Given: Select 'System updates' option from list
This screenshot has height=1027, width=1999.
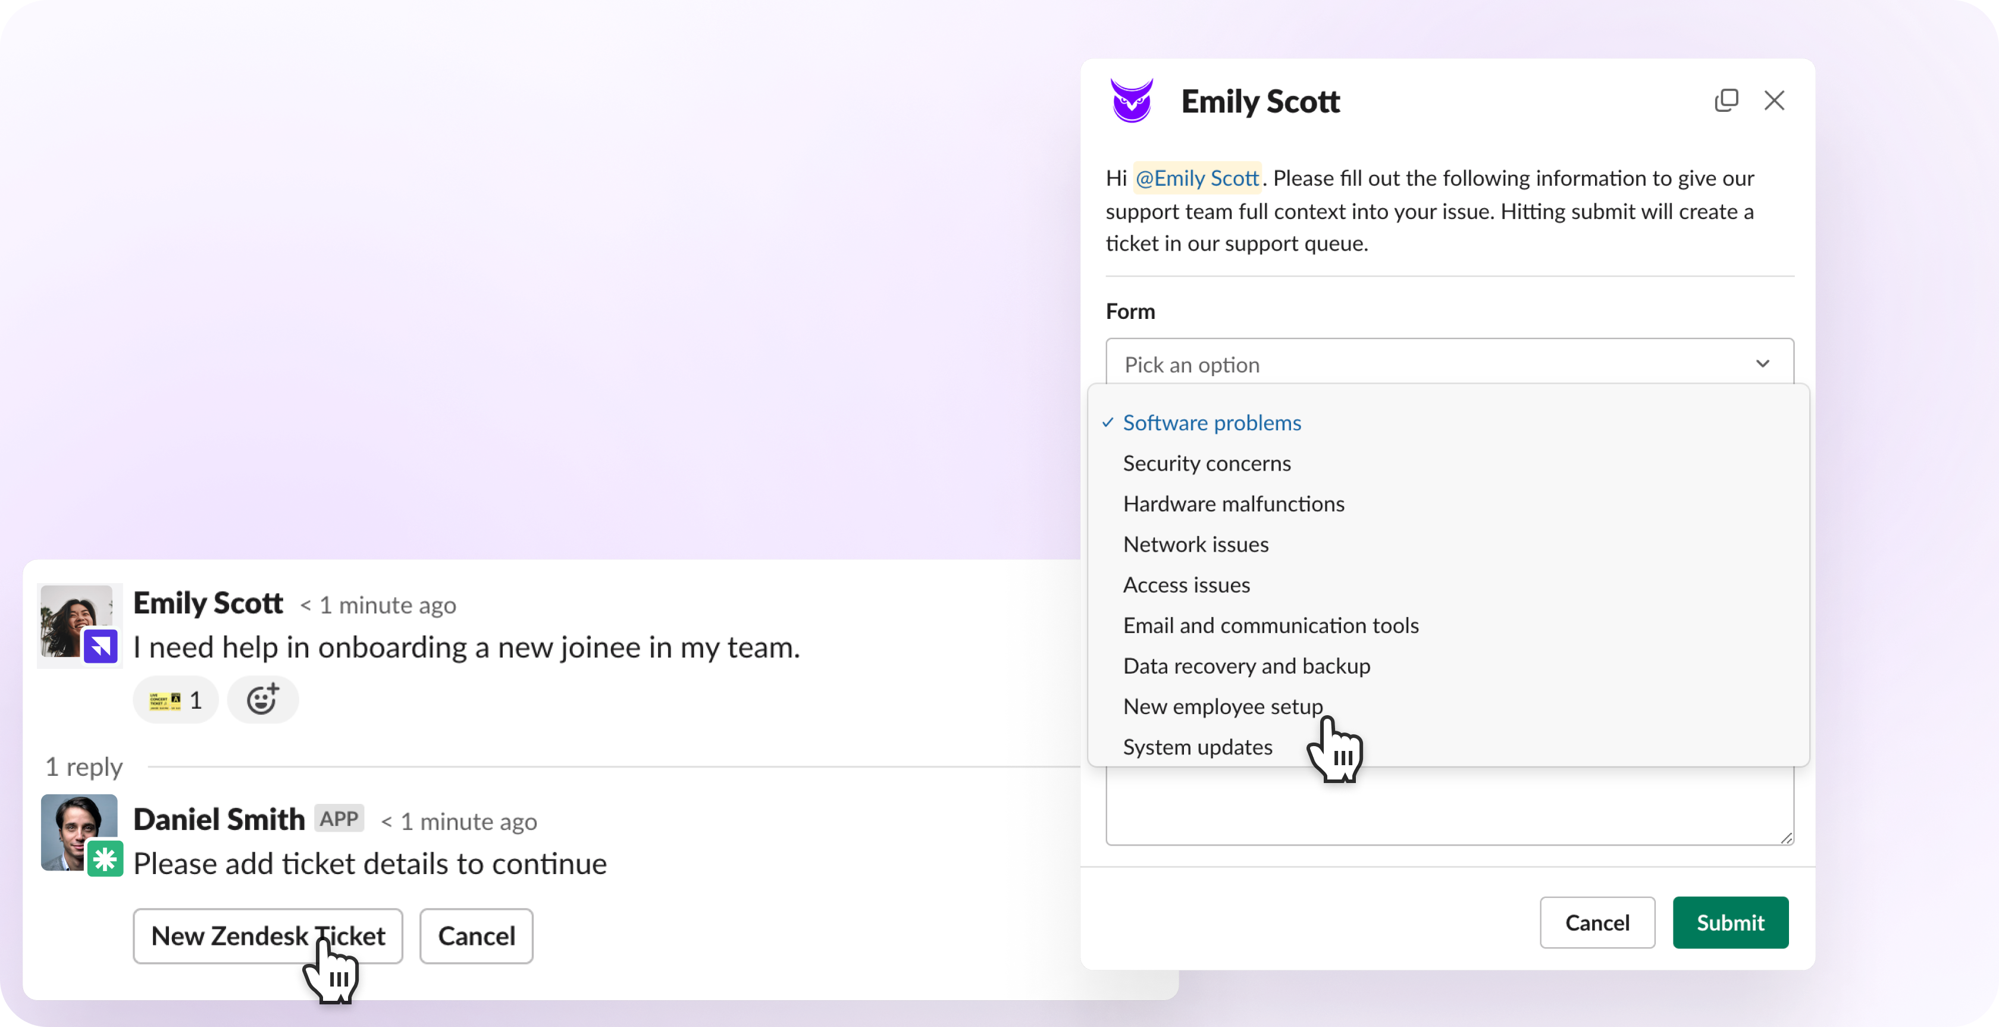Looking at the screenshot, I should tap(1198, 746).
